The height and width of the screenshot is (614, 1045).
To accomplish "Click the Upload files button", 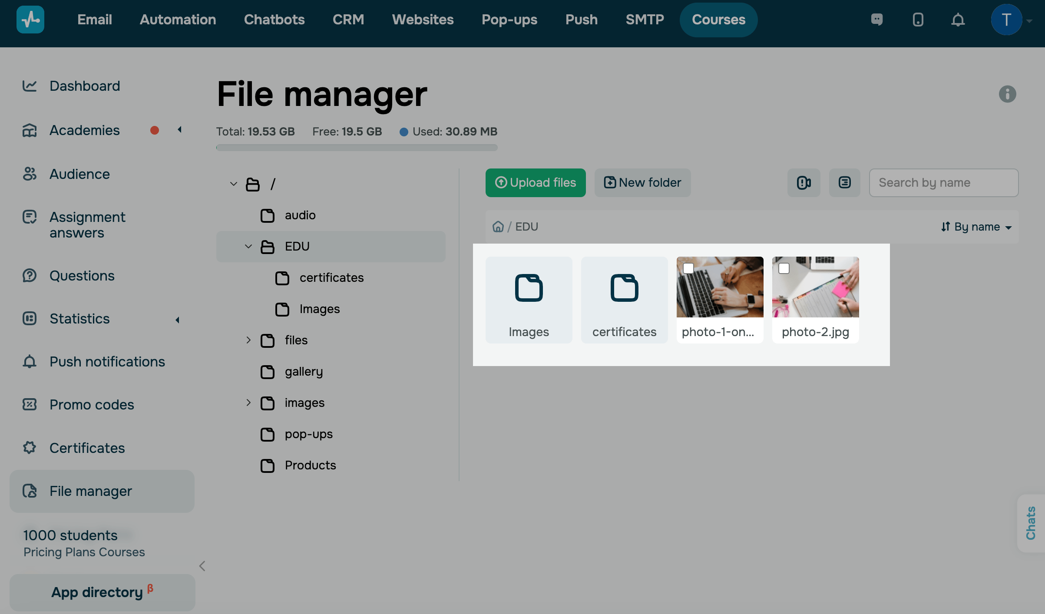I will point(535,183).
